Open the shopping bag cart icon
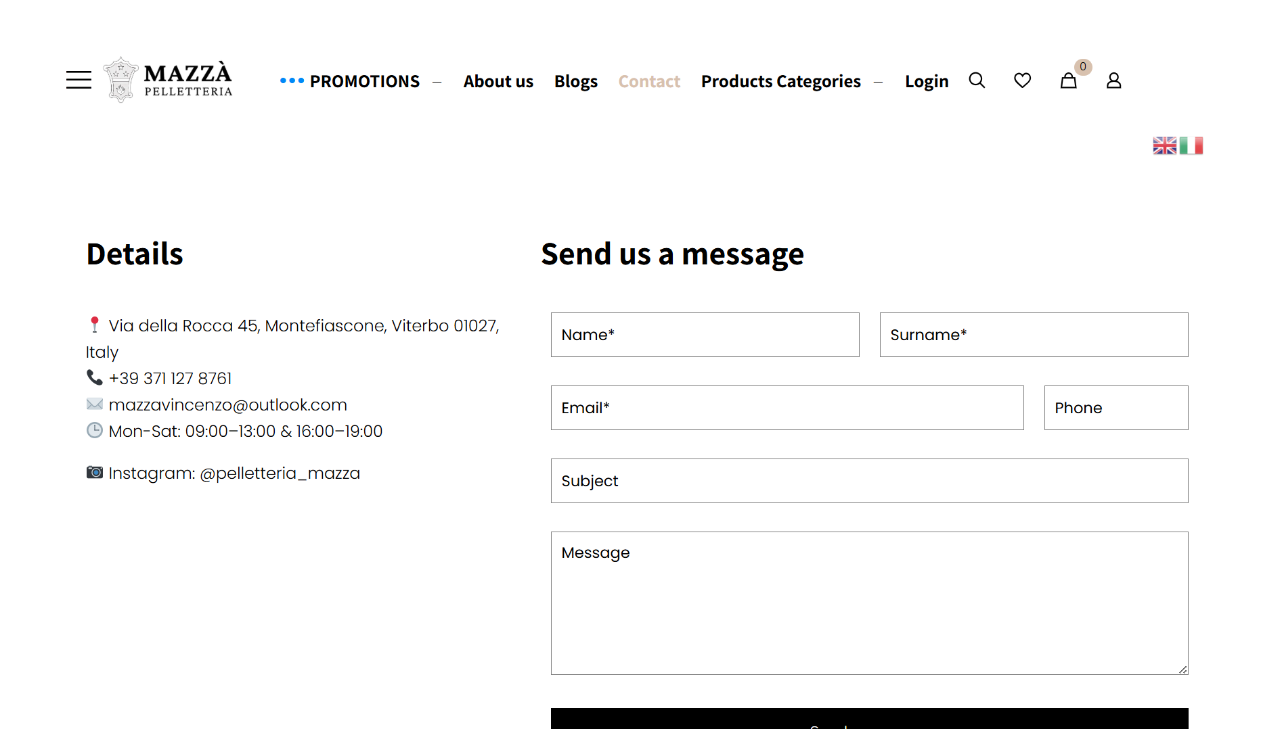This screenshot has height=729, width=1282. [1068, 81]
